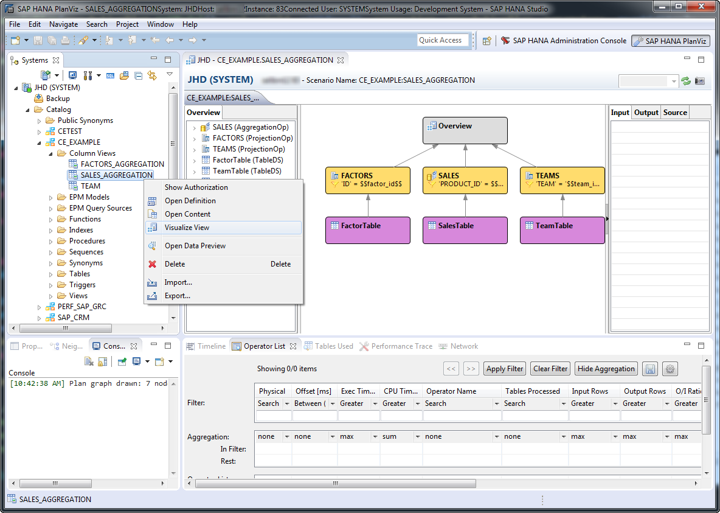720x513 pixels.
Task: Open the Find System folder icon
Action: coord(123,75)
